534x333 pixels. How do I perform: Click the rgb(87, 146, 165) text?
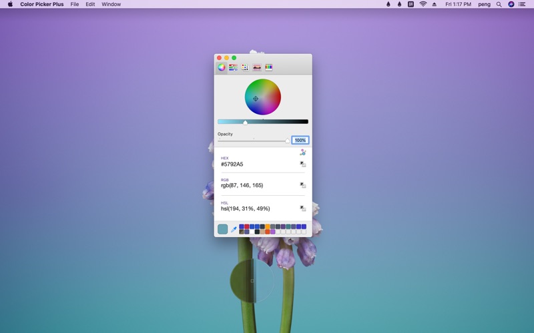[x=242, y=185]
